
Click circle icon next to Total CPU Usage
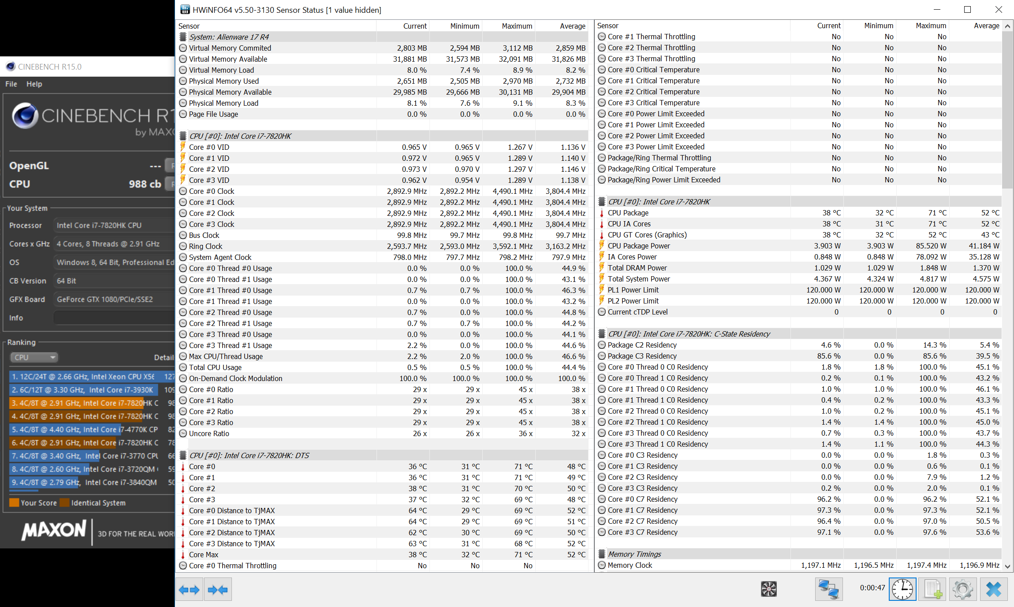pos(183,367)
